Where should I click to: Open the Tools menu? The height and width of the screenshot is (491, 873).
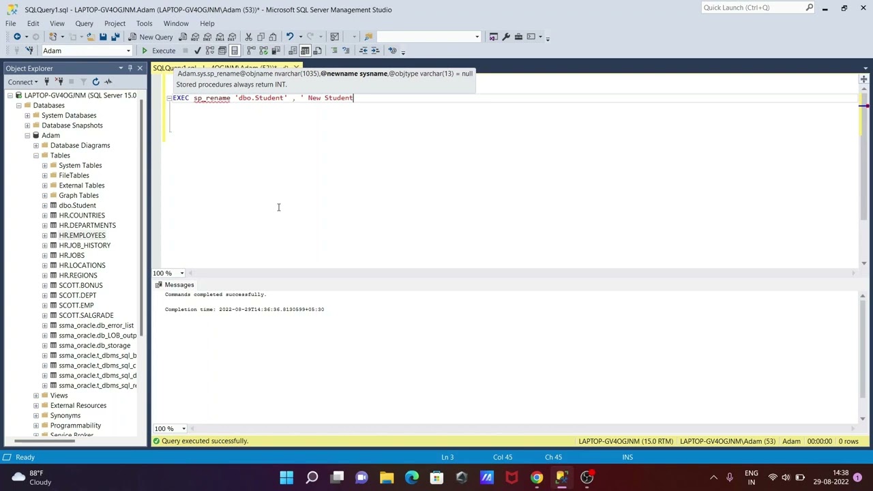pos(144,23)
